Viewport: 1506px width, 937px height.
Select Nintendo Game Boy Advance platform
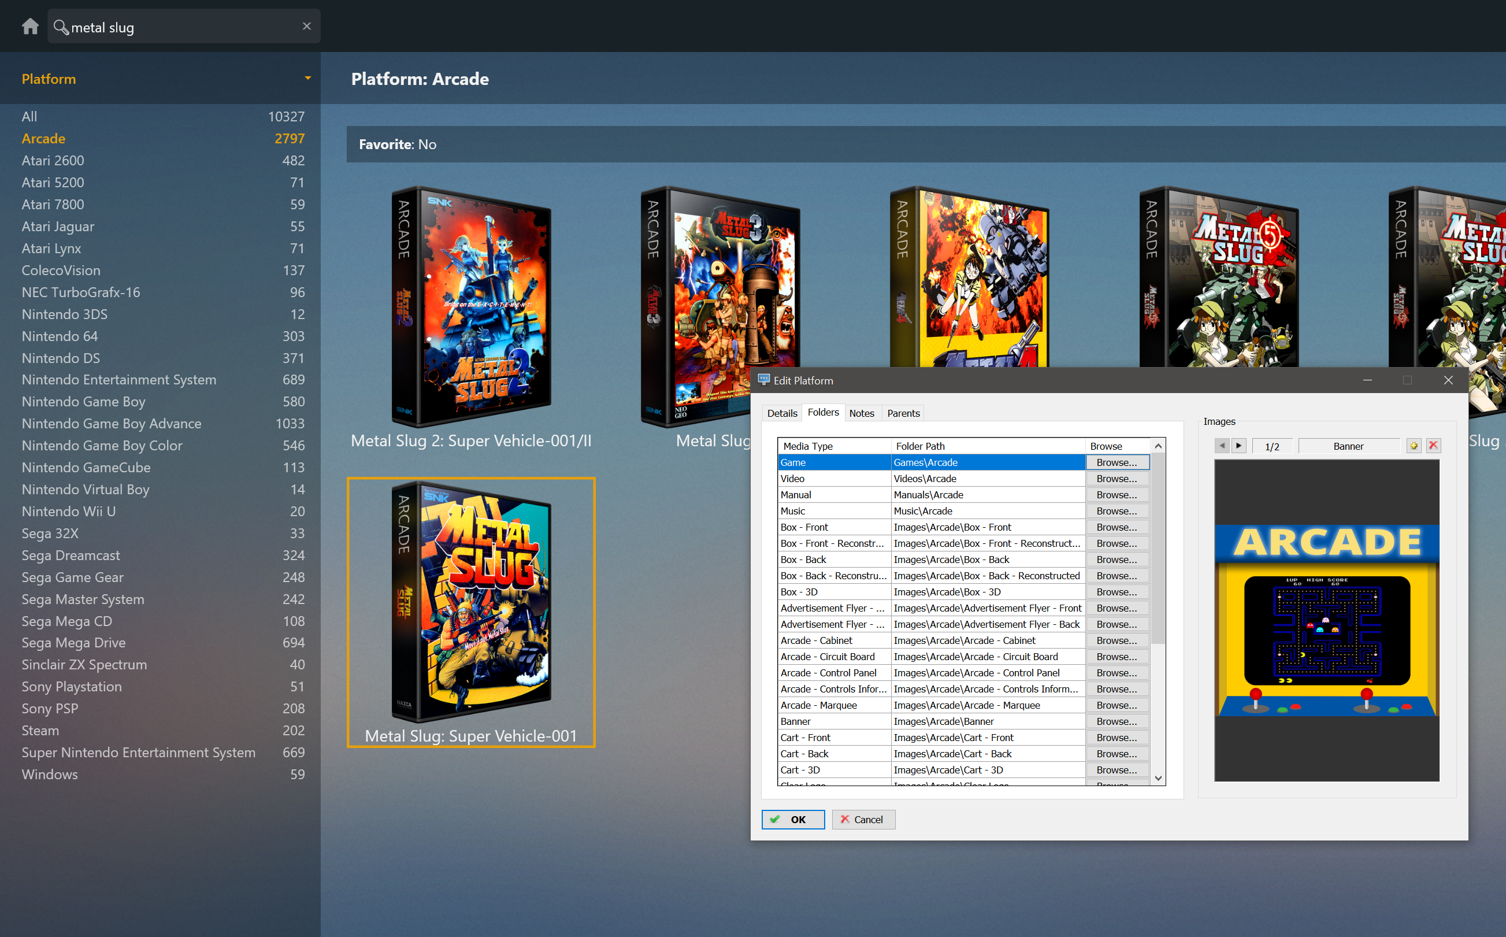pyautogui.click(x=163, y=423)
